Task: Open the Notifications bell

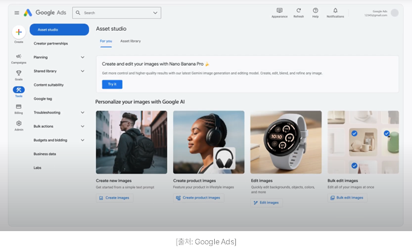Action: pos(335,10)
